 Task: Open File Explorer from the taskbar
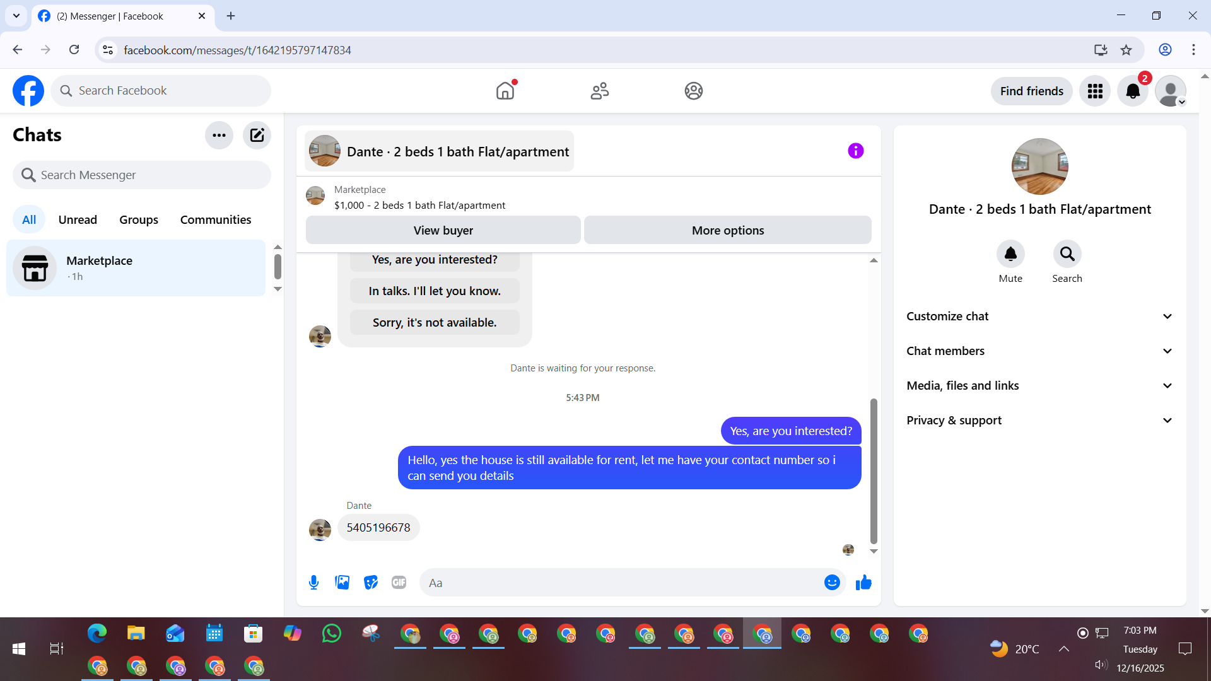[x=136, y=633]
